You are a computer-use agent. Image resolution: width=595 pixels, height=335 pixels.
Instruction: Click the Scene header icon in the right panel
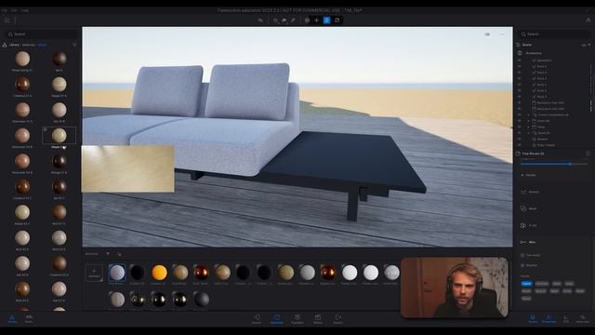[519, 45]
